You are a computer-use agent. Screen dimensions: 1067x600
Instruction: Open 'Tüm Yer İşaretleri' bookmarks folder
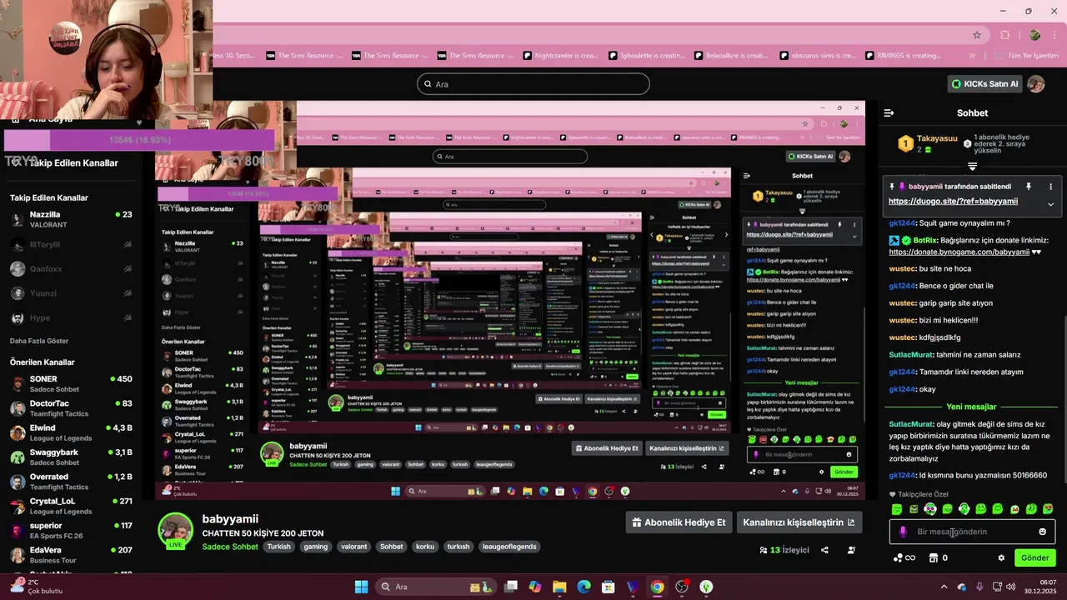(x=1025, y=56)
